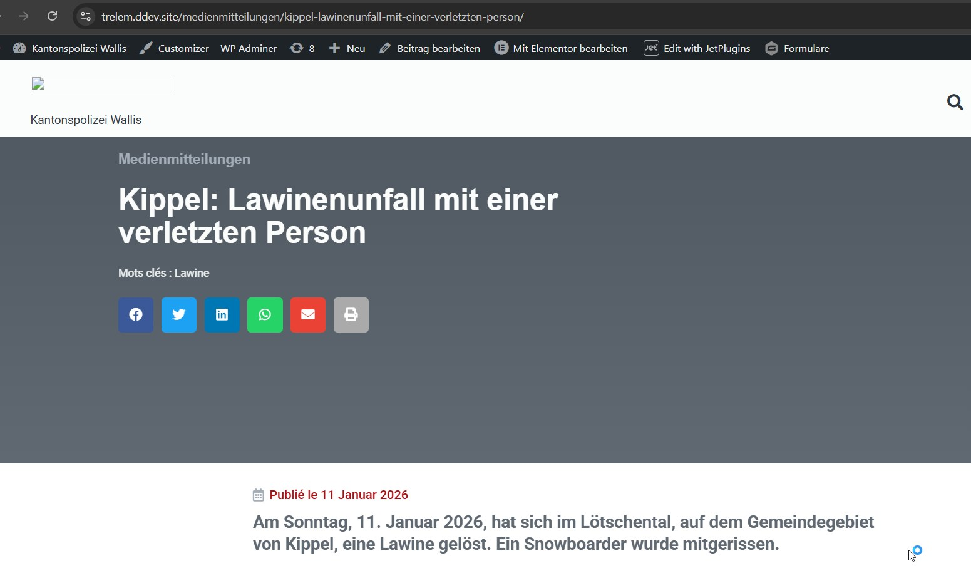The width and height of the screenshot is (971, 583).
Task: Click the broken site logo image
Action: (103, 84)
